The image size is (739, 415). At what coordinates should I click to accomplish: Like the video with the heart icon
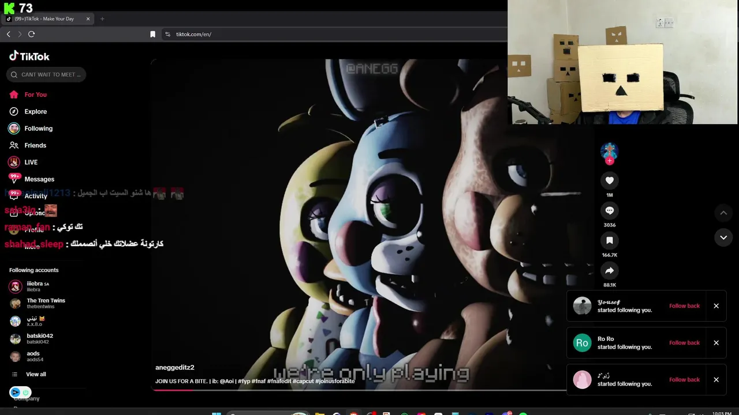(609, 180)
